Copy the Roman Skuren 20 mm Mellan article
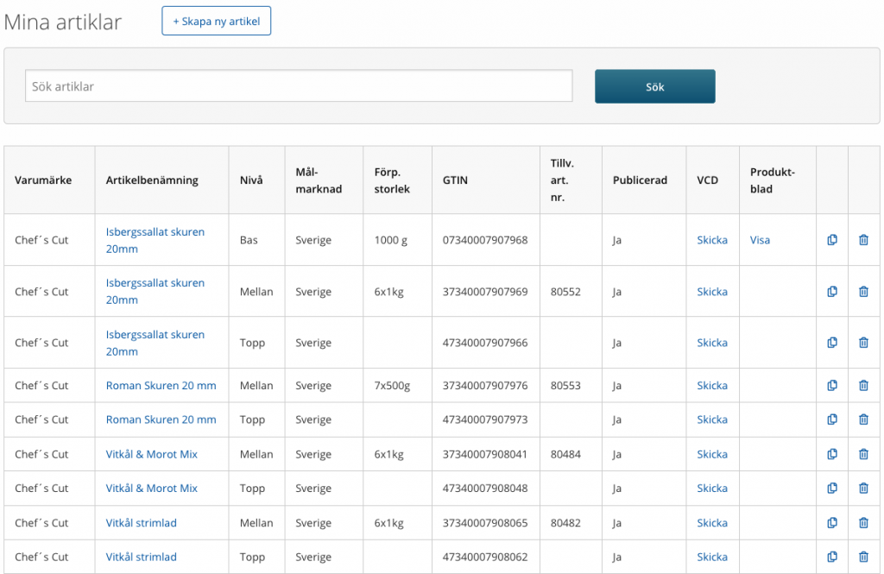Image resolution: width=884 pixels, height=574 pixels. tap(832, 385)
